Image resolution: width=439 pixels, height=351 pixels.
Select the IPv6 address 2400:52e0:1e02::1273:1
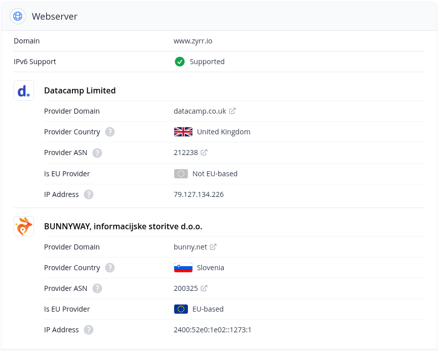pos(213,329)
